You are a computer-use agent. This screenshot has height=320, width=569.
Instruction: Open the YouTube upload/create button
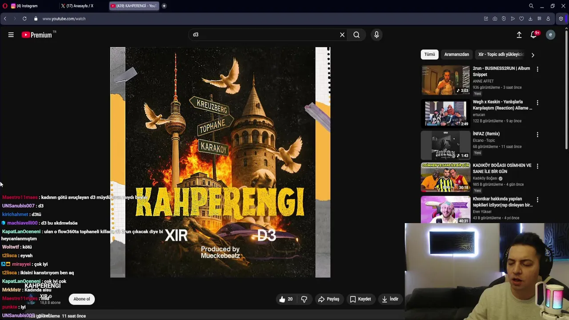(519, 35)
